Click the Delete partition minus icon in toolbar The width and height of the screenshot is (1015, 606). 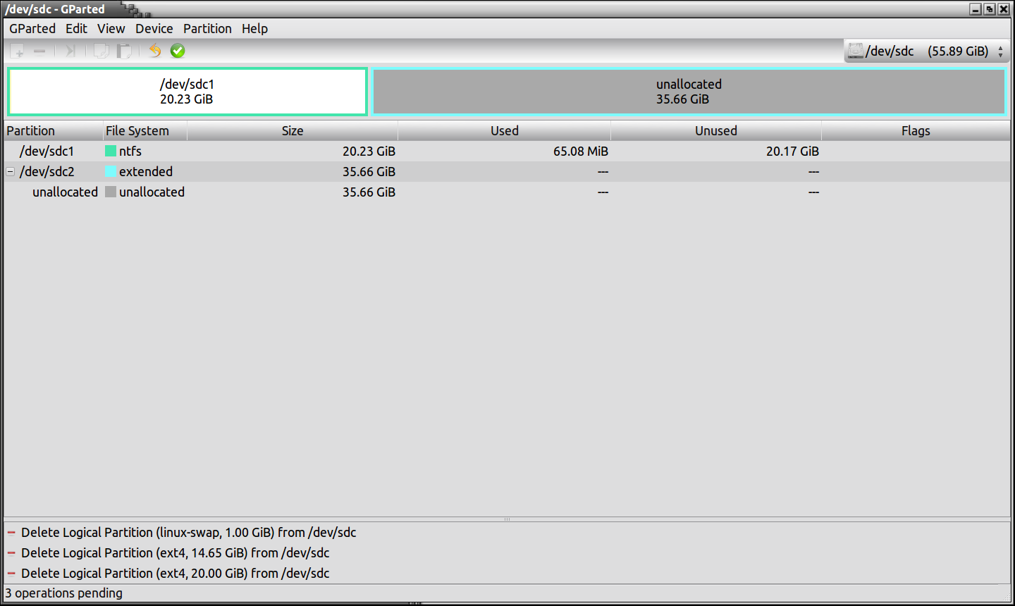click(x=39, y=51)
